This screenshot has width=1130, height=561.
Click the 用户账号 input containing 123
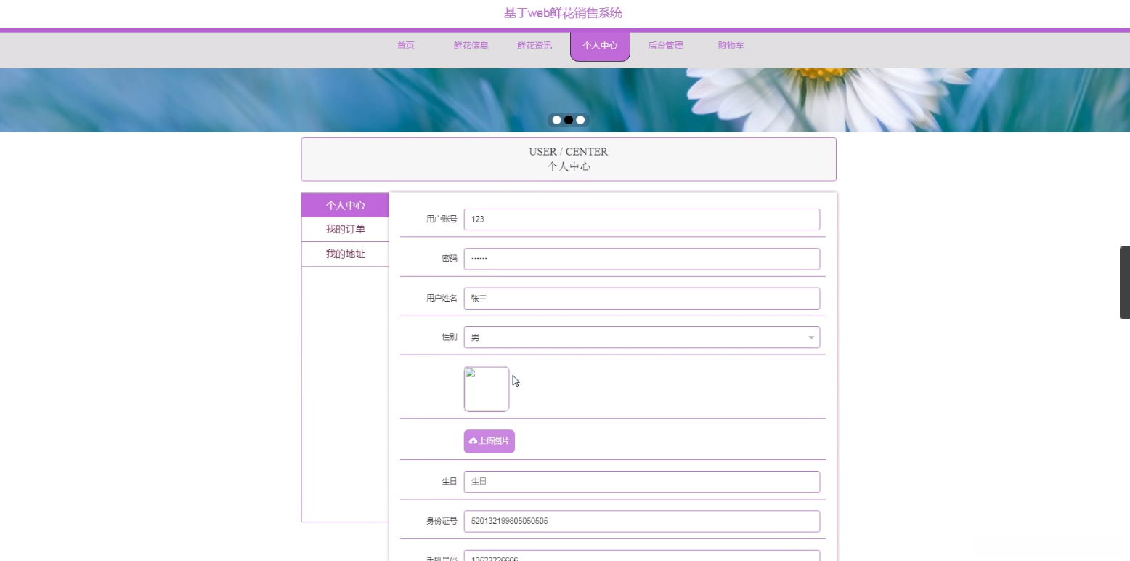642,219
